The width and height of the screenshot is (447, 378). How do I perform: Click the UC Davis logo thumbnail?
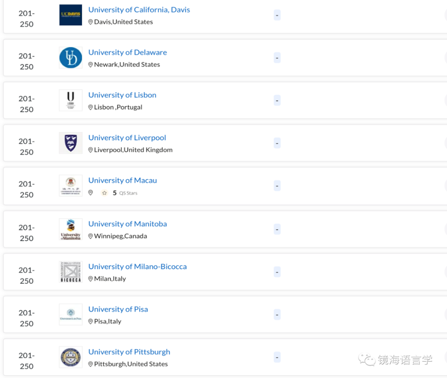[x=71, y=15]
